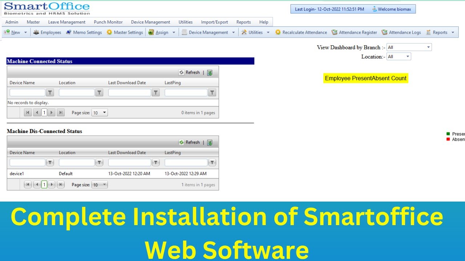Filter Device Name in Connected grid
465x261 pixels.
(50, 93)
